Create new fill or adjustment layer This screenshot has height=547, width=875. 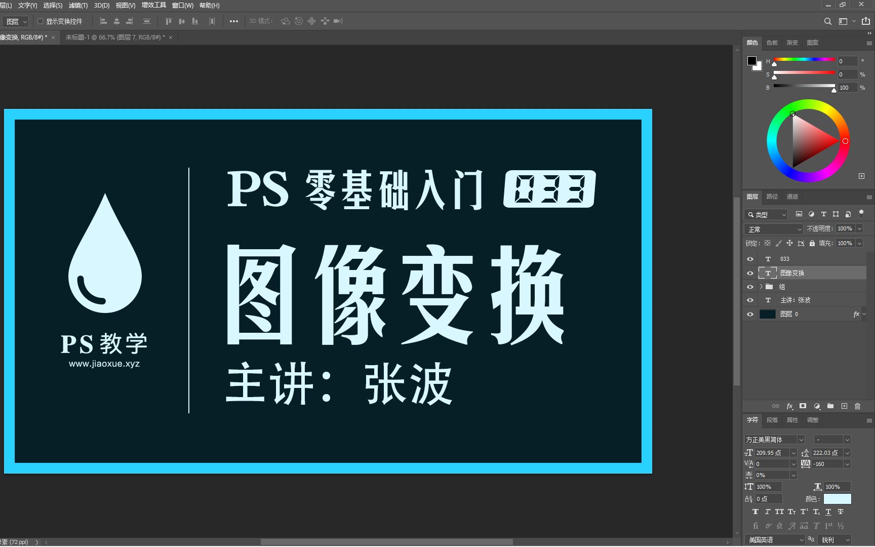(816, 406)
